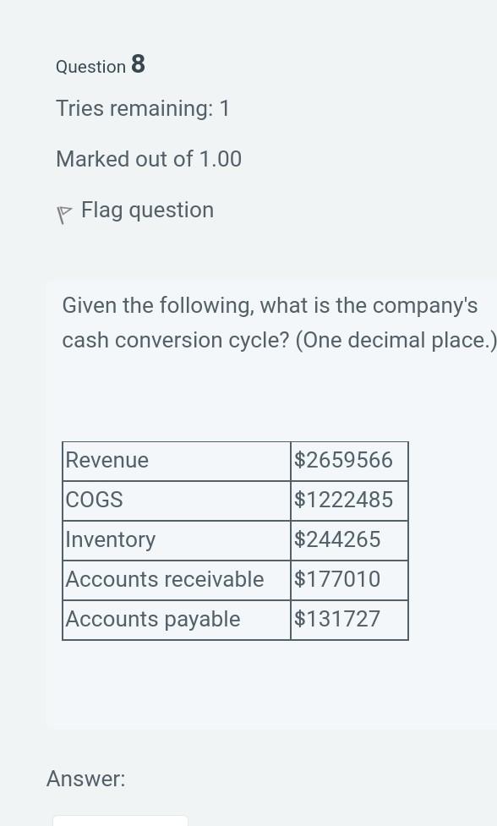Click the Accounts payable value $131727
The image size is (497, 826).
point(337,619)
